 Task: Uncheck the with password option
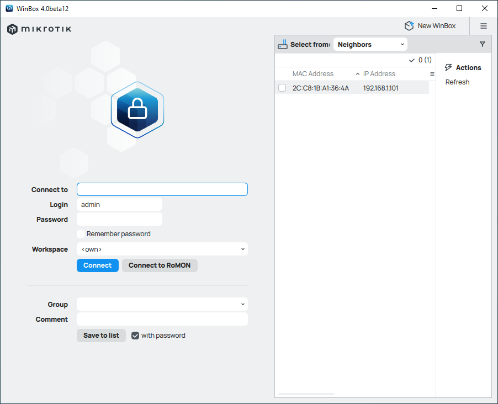click(x=135, y=336)
